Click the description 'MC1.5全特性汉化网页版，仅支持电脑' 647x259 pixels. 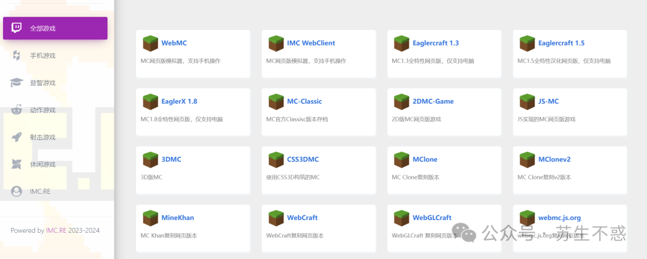pyautogui.click(x=564, y=61)
